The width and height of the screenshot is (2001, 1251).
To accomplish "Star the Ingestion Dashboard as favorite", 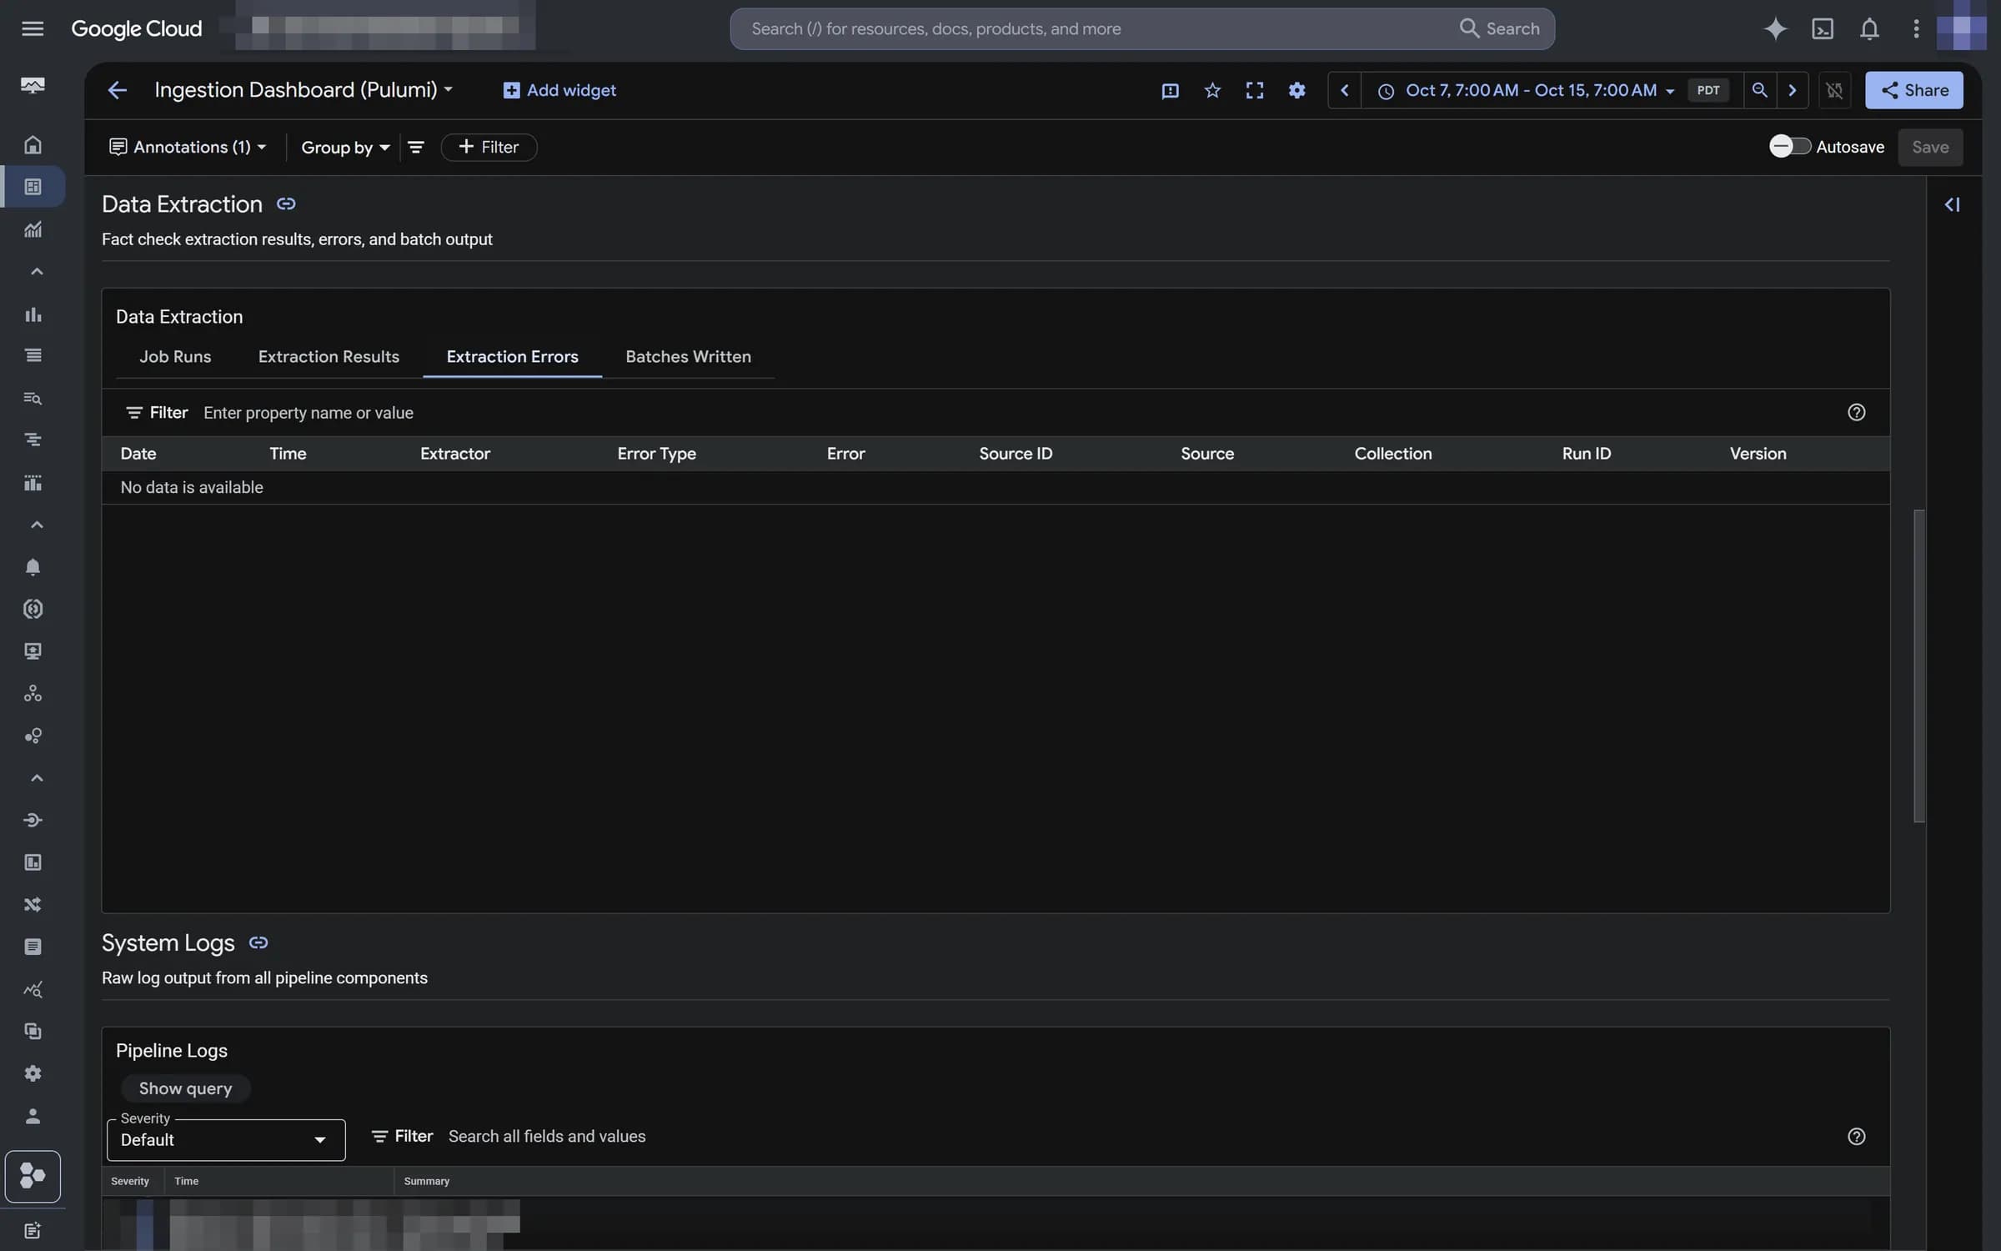I will pyautogui.click(x=1212, y=90).
